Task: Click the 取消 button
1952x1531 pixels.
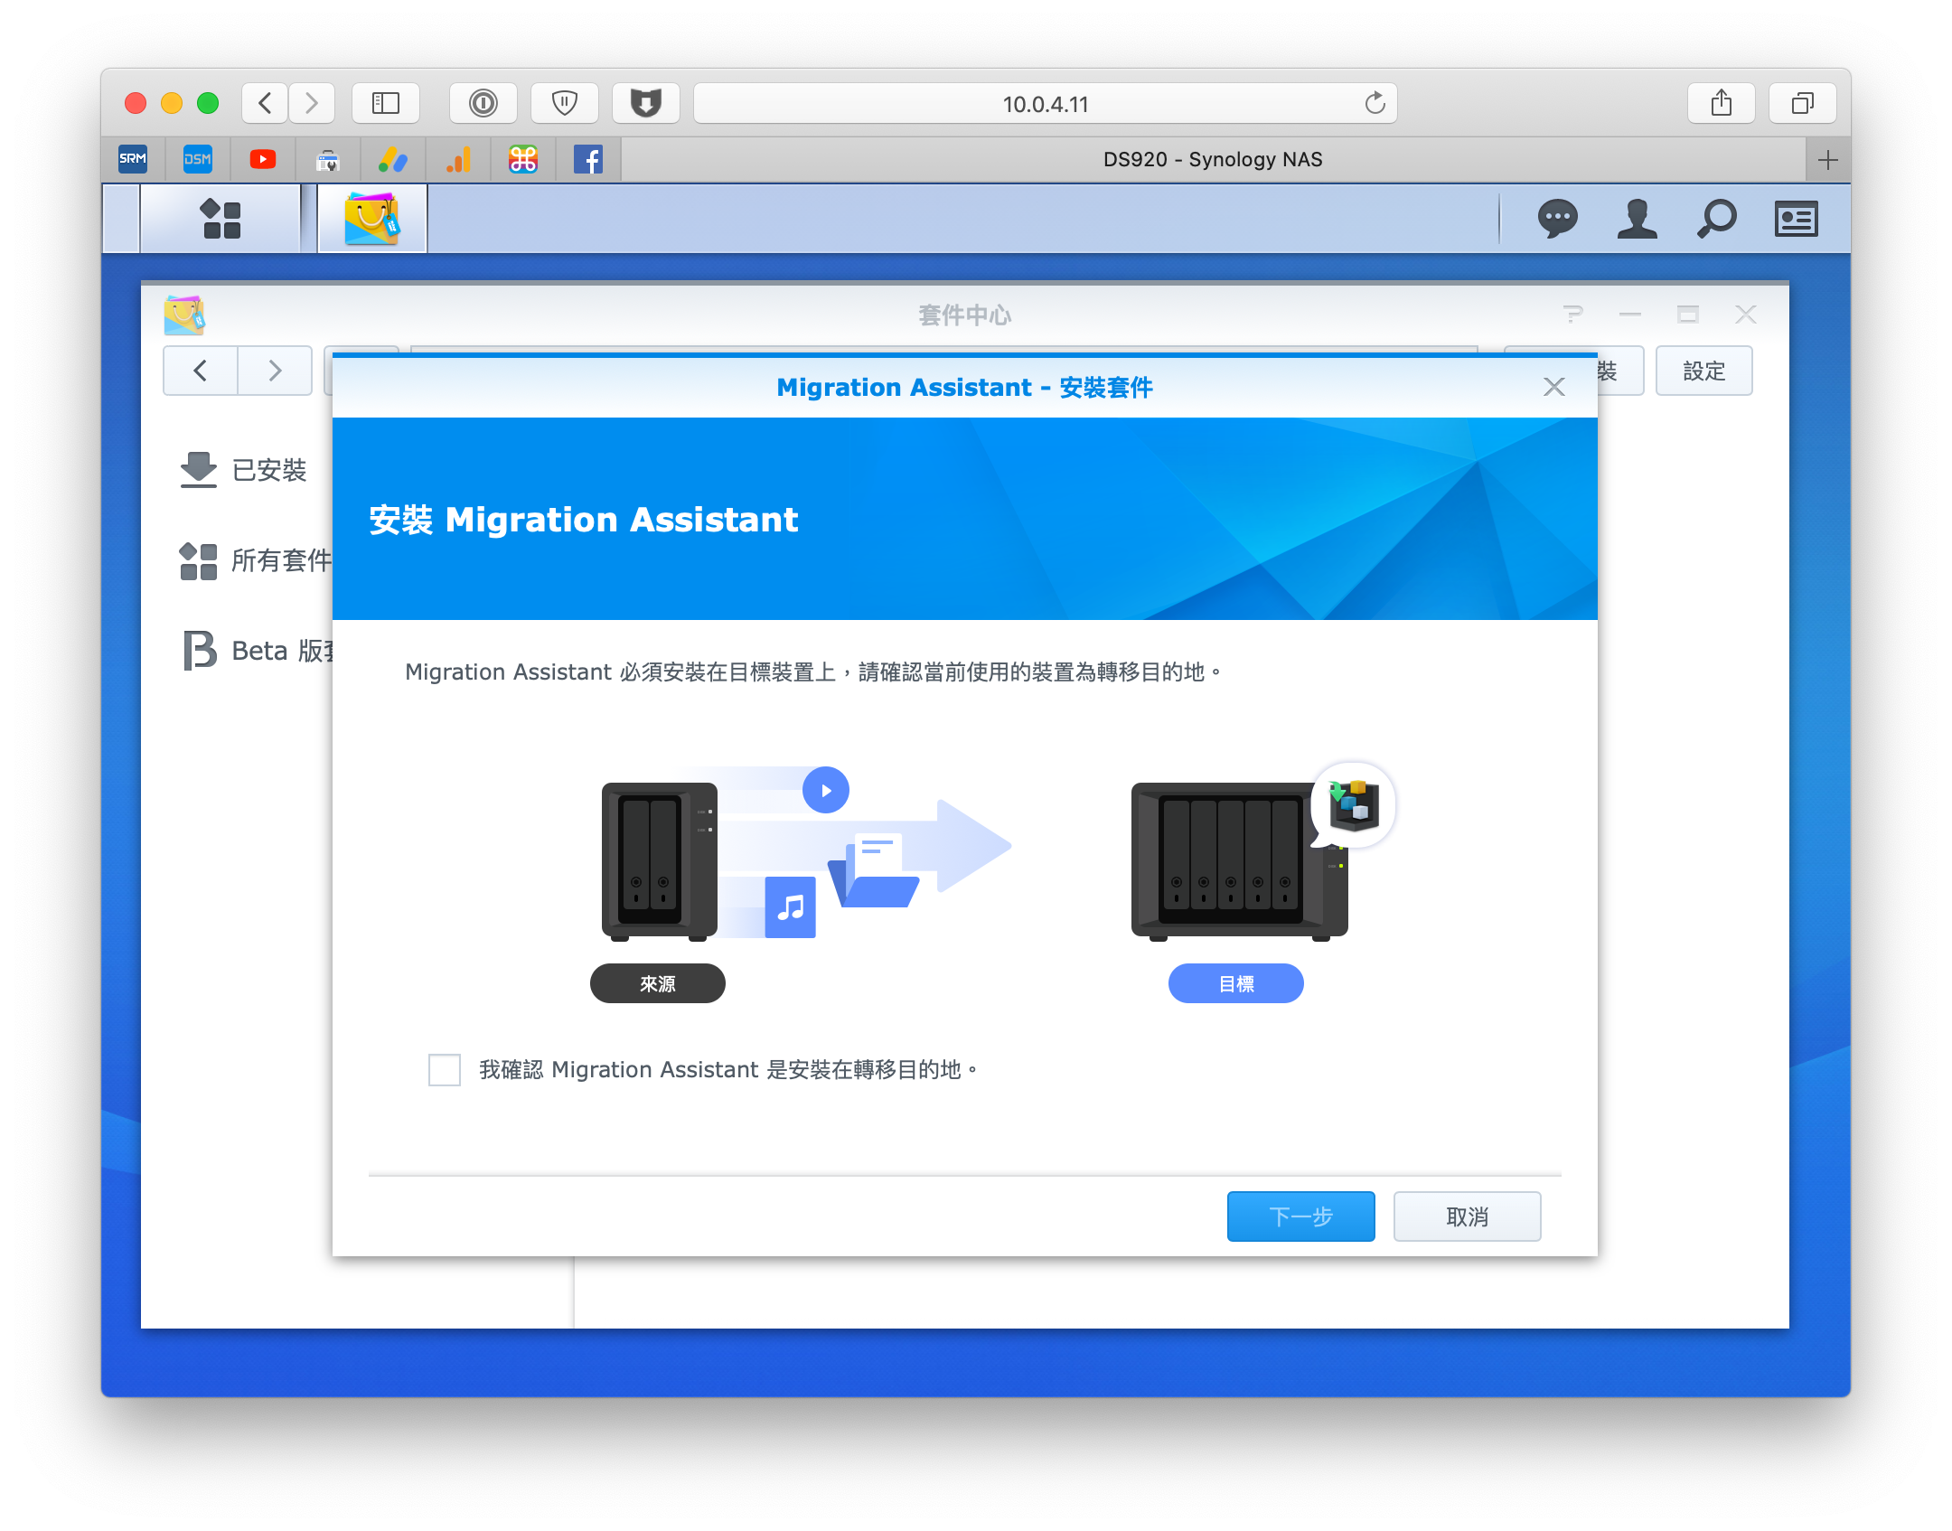Action: coord(1467,1216)
